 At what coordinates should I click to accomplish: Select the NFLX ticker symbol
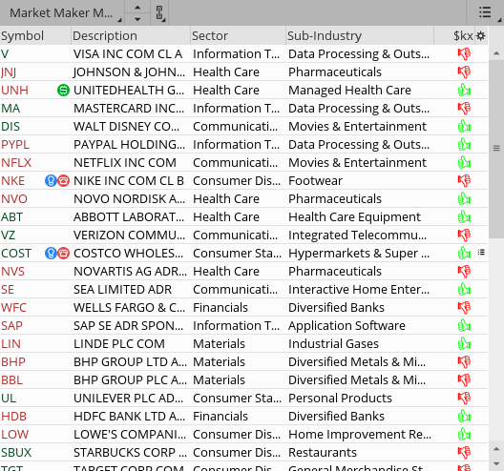16,163
